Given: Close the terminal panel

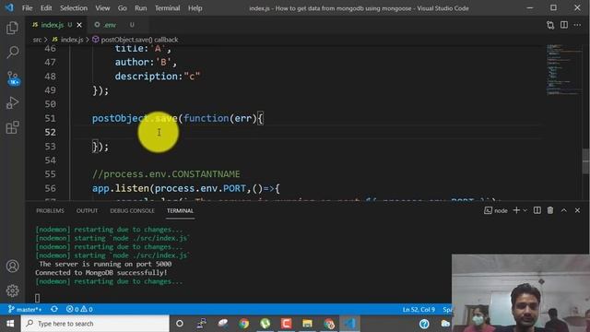Looking at the screenshot, I should click(x=577, y=210).
